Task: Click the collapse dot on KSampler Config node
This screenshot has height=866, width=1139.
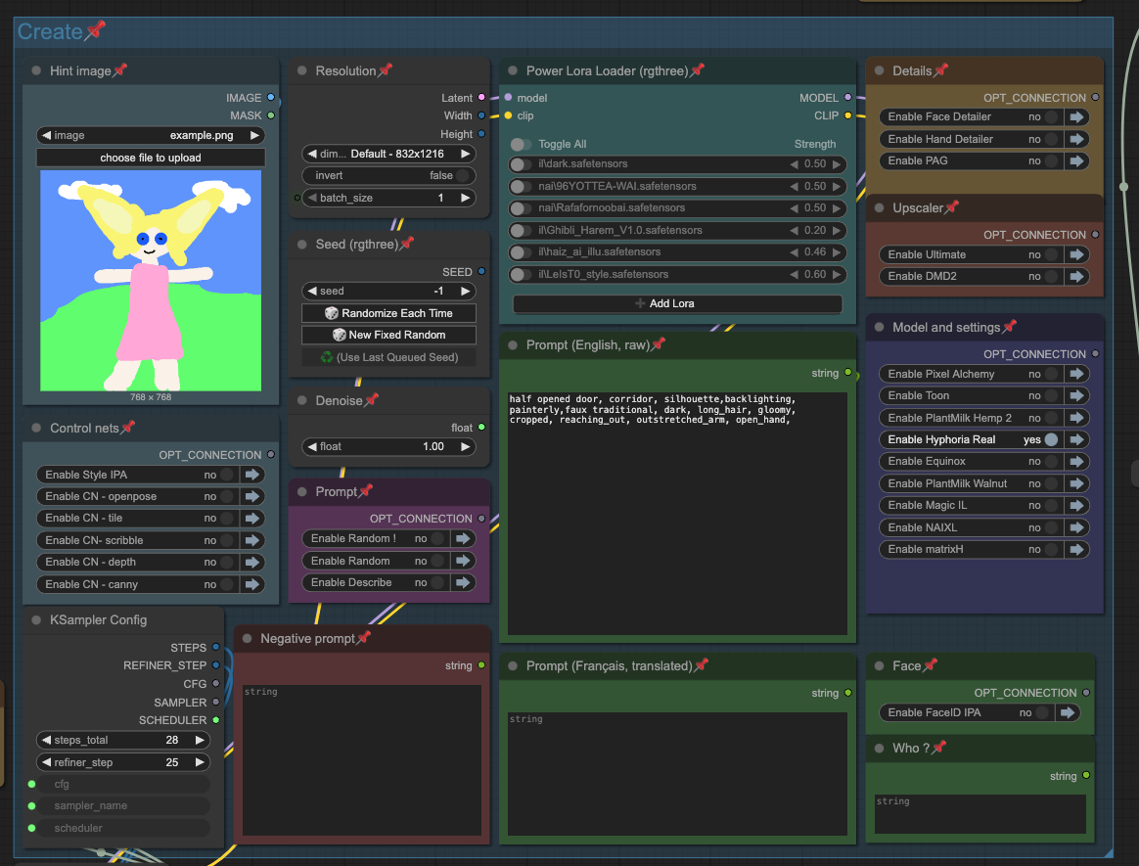Action: pos(36,619)
